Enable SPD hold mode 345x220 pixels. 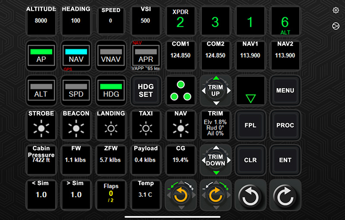point(76,90)
